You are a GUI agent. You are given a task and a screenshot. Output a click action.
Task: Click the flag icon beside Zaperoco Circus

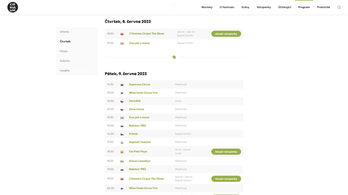[x=122, y=85]
